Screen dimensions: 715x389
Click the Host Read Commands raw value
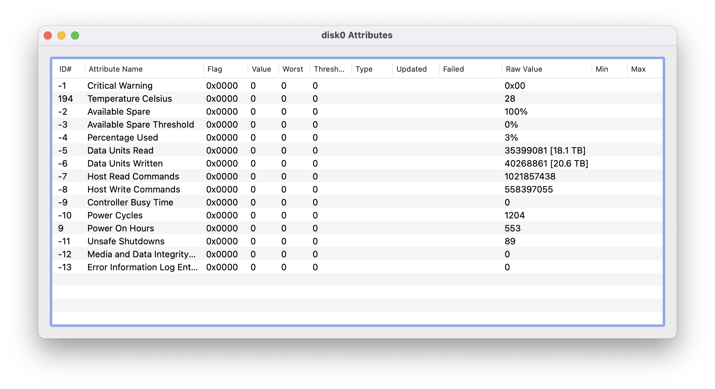pos(530,176)
